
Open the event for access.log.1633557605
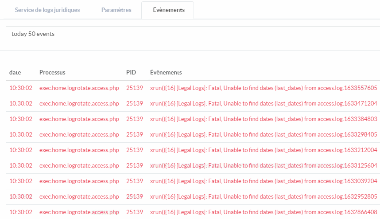pyautogui.click(x=264, y=88)
